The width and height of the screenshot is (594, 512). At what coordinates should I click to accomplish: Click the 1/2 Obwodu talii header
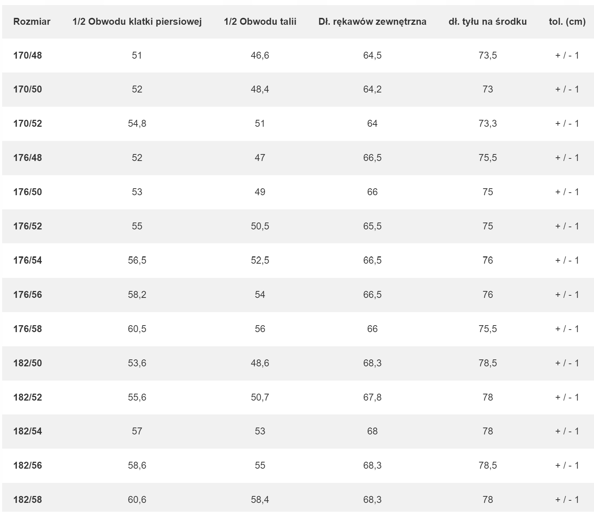coord(260,21)
